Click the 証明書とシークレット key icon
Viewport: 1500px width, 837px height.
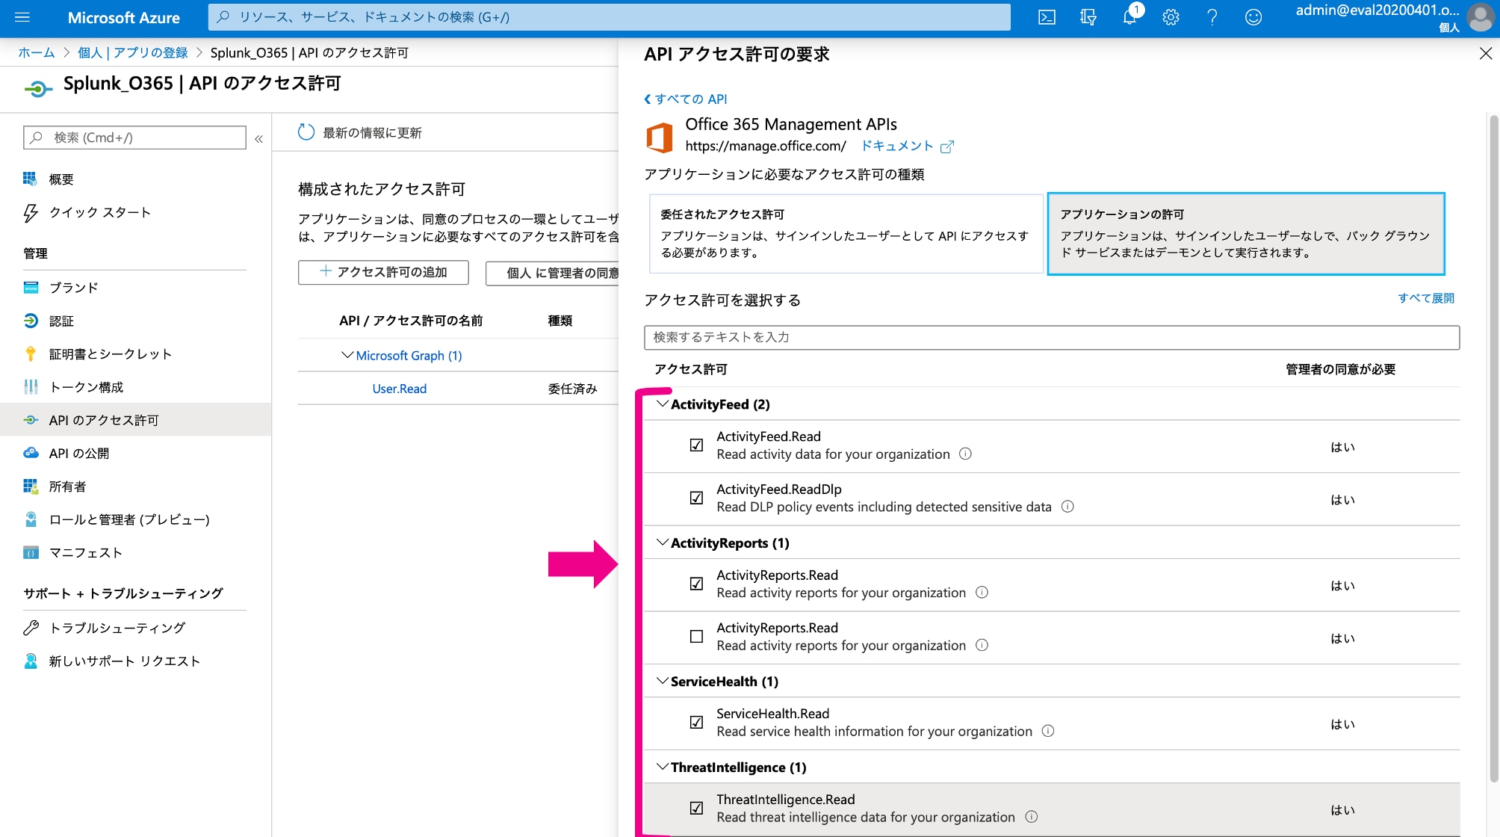coord(31,353)
